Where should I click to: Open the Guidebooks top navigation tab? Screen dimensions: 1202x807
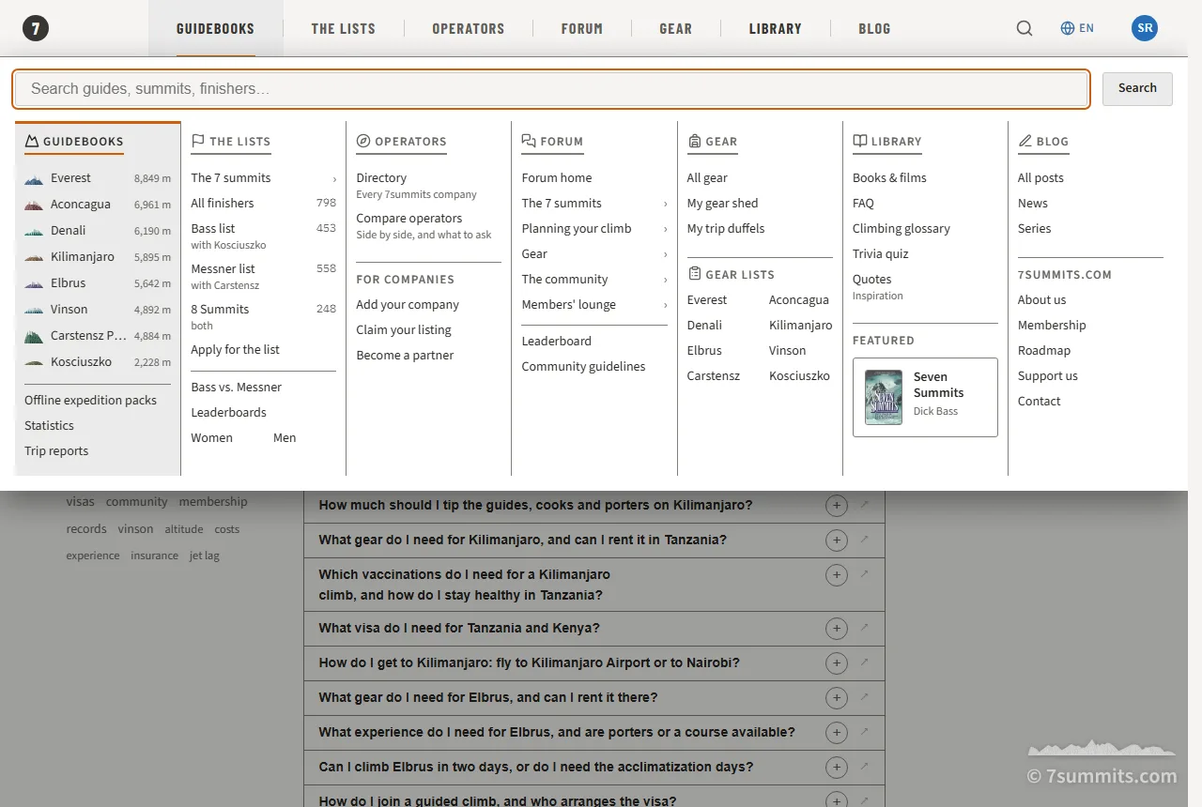click(215, 28)
